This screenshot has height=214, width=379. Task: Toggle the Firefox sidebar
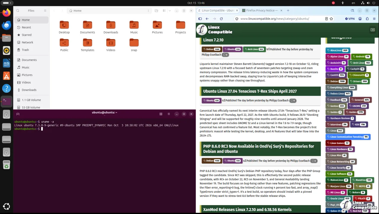point(200,19)
